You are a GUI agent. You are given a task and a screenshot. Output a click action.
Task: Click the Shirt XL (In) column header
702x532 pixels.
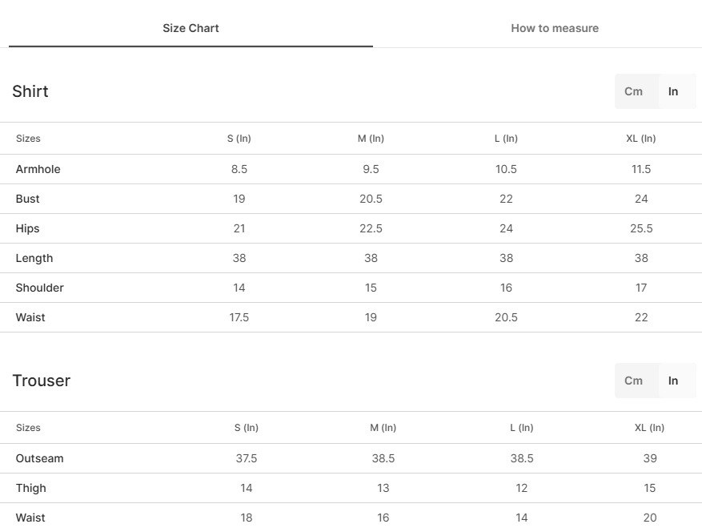coord(640,139)
